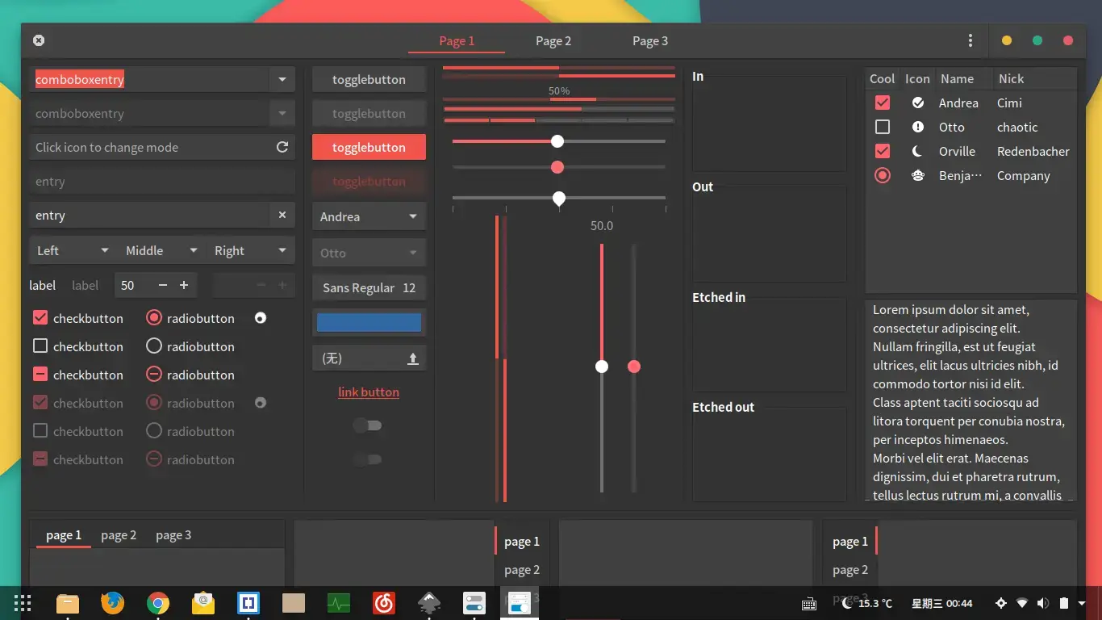
Task: Switch to the Page 2 tab
Action: tap(553, 40)
